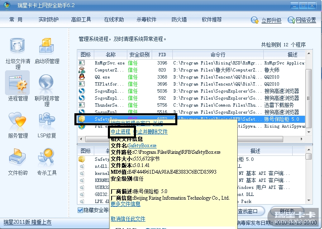Click the module list scroll down arrow
Image resolution: width=322 pixels, height=229 pixels.
coord(309,200)
